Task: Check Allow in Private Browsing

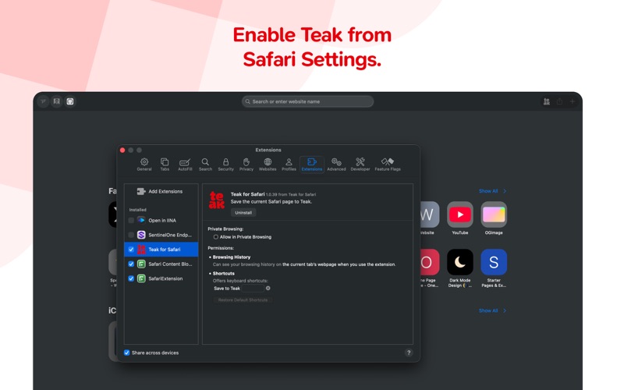Action: (x=216, y=237)
